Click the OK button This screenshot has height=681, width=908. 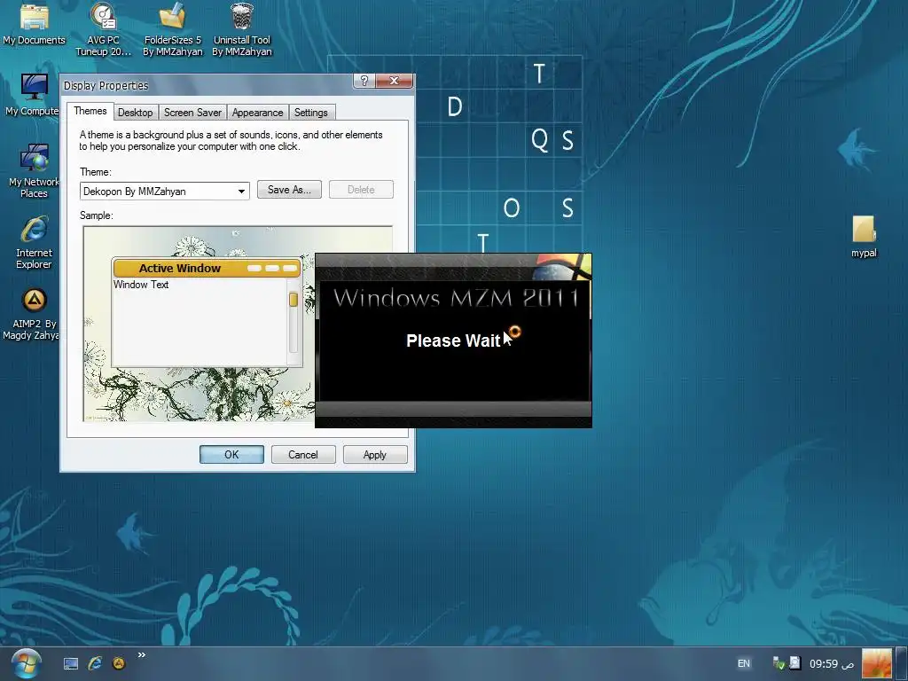tap(231, 455)
